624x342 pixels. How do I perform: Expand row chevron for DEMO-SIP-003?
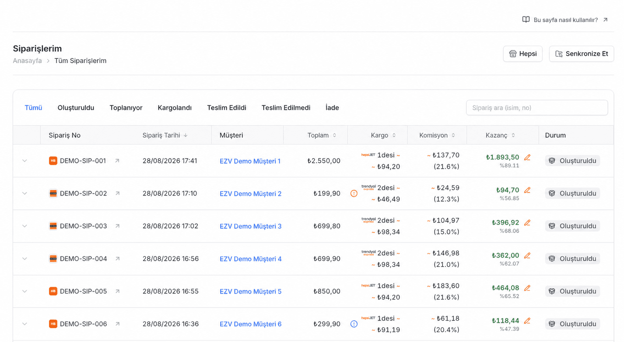click(x=25, y=226)
